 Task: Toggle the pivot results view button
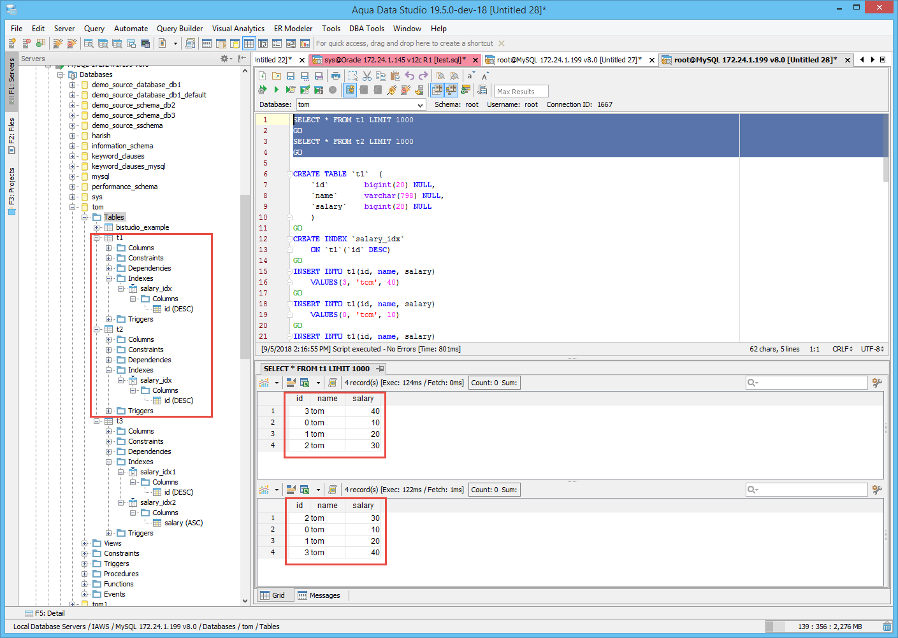coord(451,90)
